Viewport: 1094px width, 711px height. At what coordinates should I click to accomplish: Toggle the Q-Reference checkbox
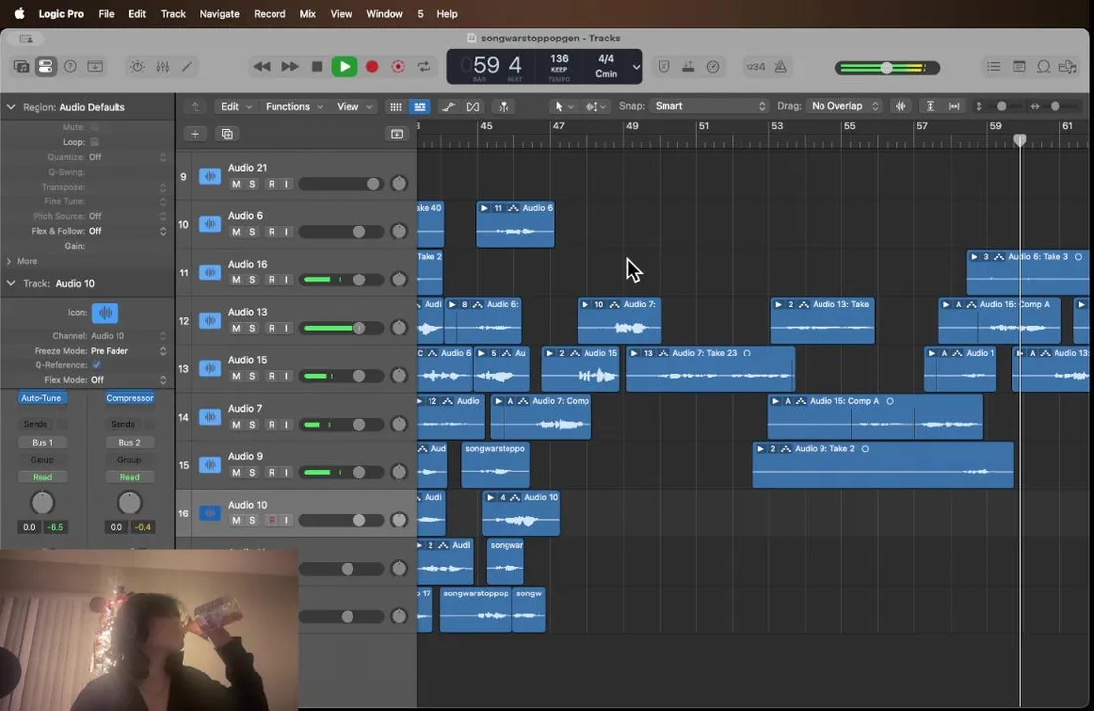[x=97, y=365]
